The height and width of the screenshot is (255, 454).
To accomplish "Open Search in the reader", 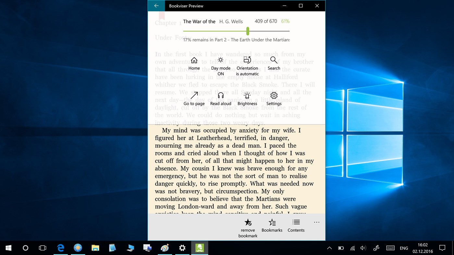I will (274, 63).
